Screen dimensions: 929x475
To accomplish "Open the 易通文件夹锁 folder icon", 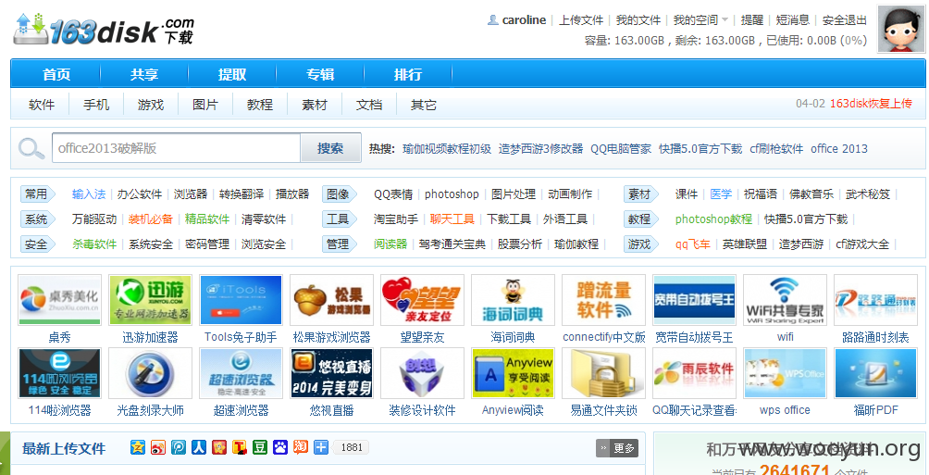I will [x=603, y=372].
